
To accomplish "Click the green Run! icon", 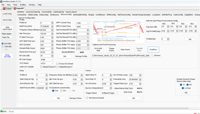I will [x=2, y=111].
